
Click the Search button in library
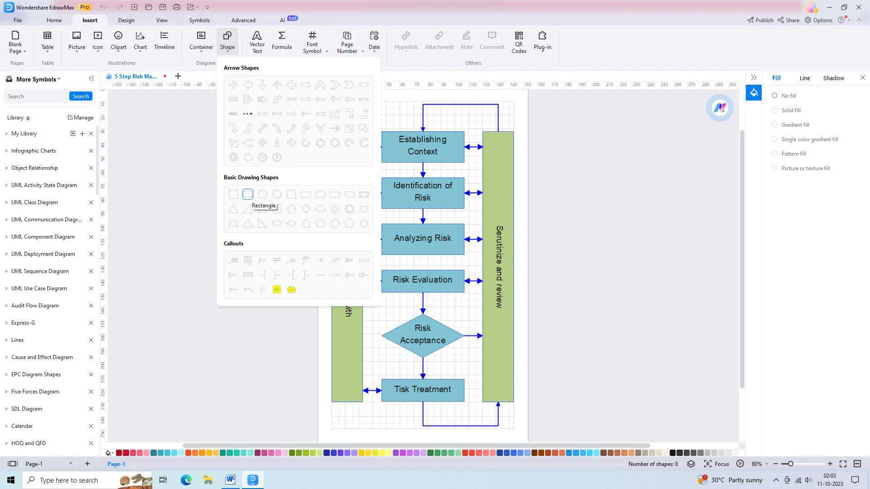(80, 96)
